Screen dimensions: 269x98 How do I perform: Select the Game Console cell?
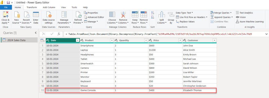(x=97, y=90)
